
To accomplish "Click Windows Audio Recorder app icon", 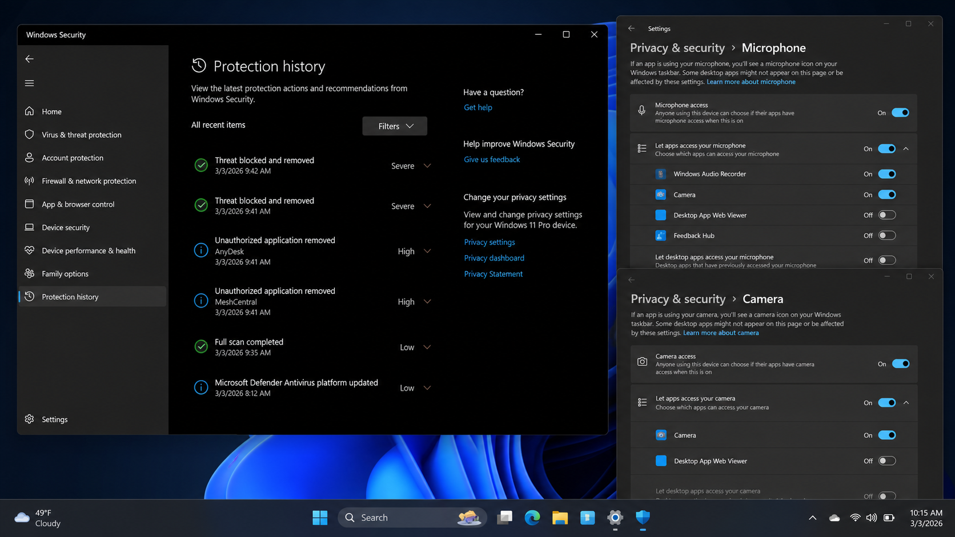I will 661,174.
